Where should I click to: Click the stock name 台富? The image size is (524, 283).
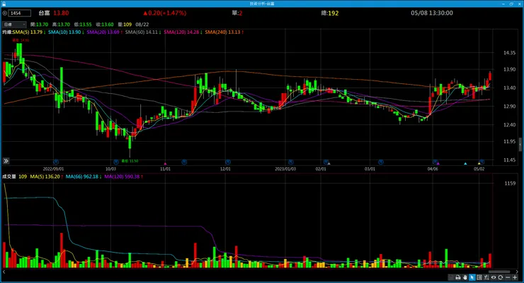44,13
